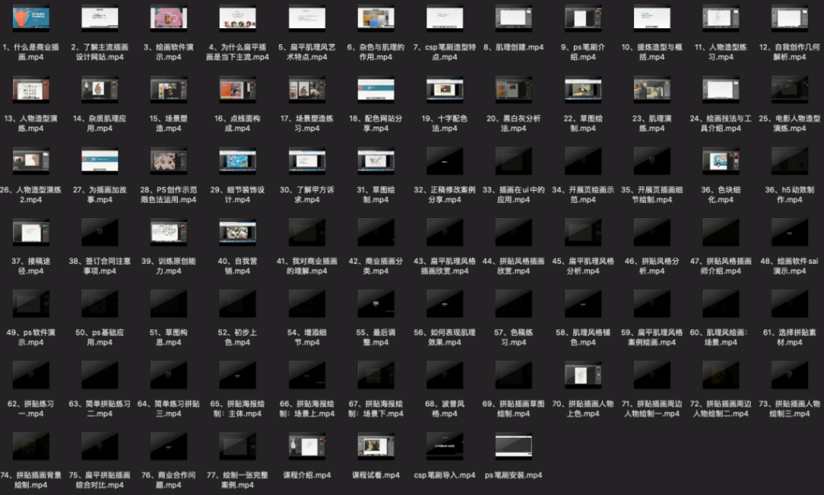The height and width of the screenshot is (495, 824).
Task: Select the csp笔刷导入.mp4 file icon
Action: 445,445
